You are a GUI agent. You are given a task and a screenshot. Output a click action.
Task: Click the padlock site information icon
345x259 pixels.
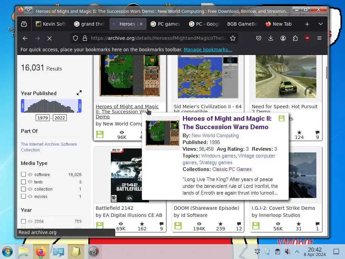coord(85,38)
